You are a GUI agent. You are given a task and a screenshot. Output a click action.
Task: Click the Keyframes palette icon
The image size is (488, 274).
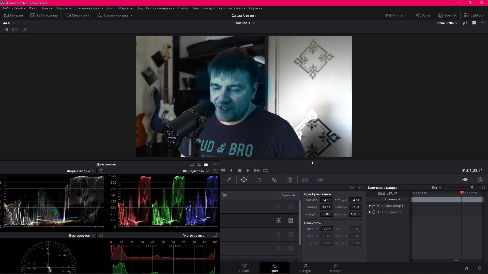click(x=465, y=180)
